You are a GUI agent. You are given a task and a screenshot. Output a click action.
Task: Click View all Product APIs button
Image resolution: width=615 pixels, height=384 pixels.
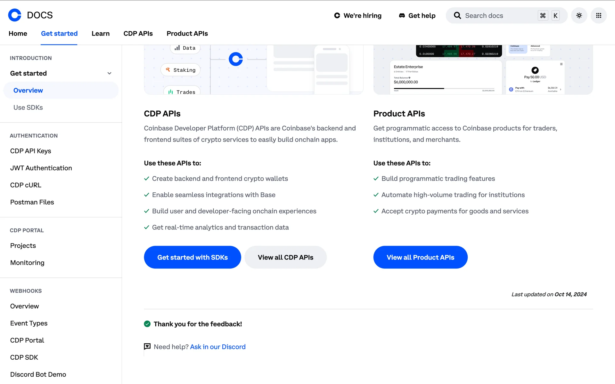(x=420, y=257)
